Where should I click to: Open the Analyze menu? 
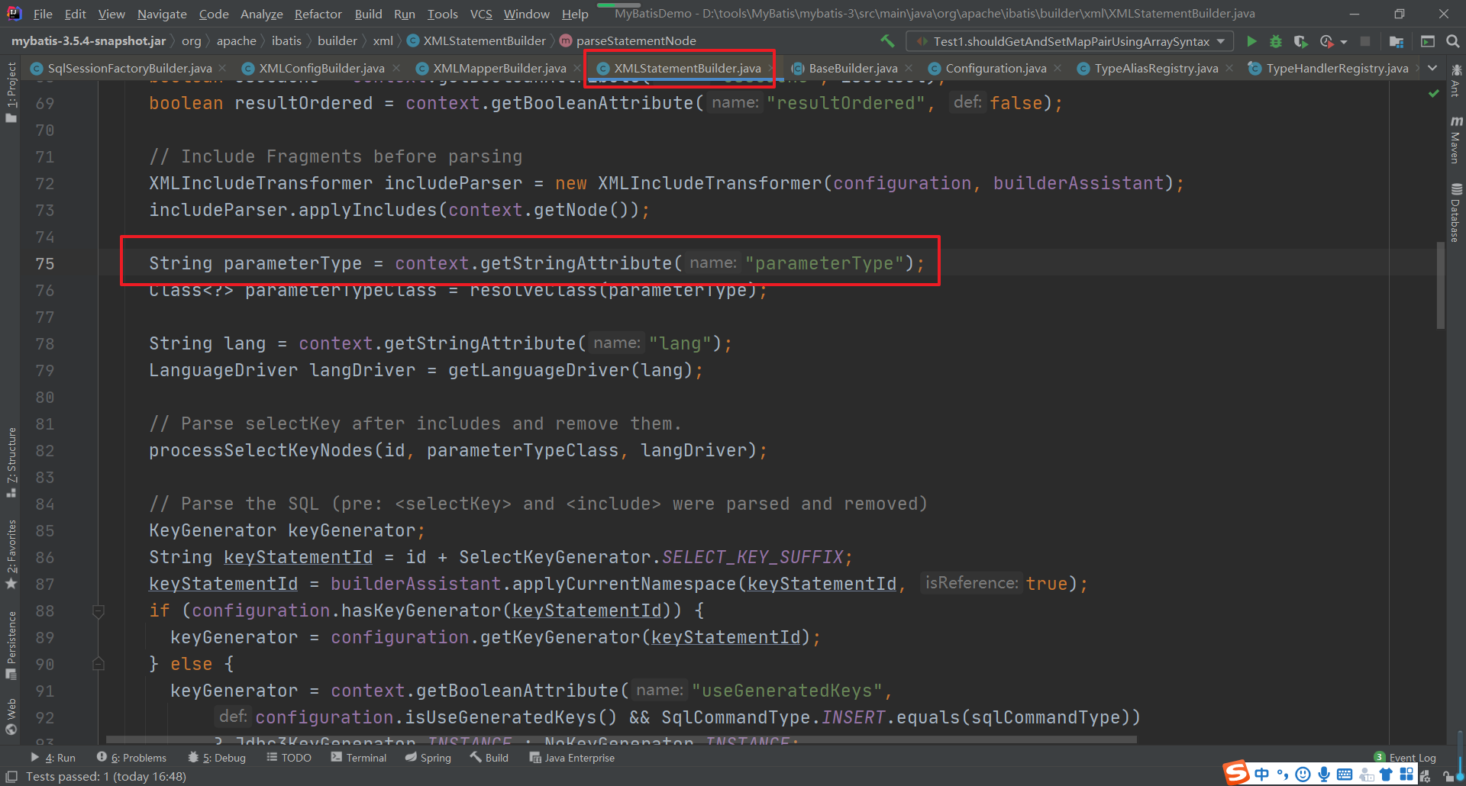point(261,14)
